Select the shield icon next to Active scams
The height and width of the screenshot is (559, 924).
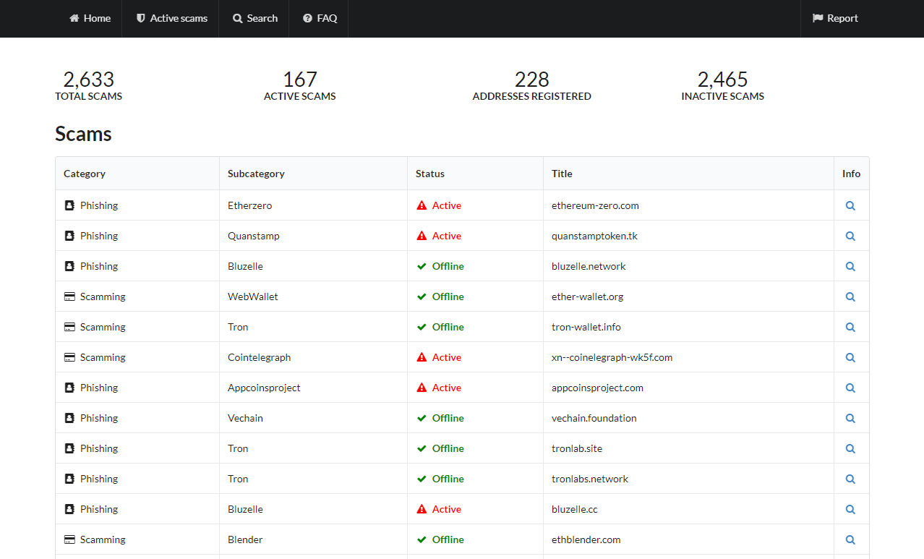pyautogui.click(x=140, y=18)
